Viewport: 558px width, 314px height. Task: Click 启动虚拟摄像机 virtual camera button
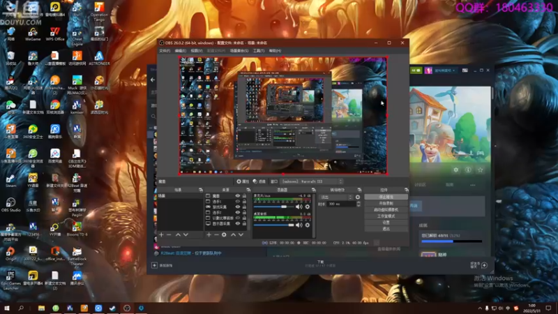tap(386, 210)
